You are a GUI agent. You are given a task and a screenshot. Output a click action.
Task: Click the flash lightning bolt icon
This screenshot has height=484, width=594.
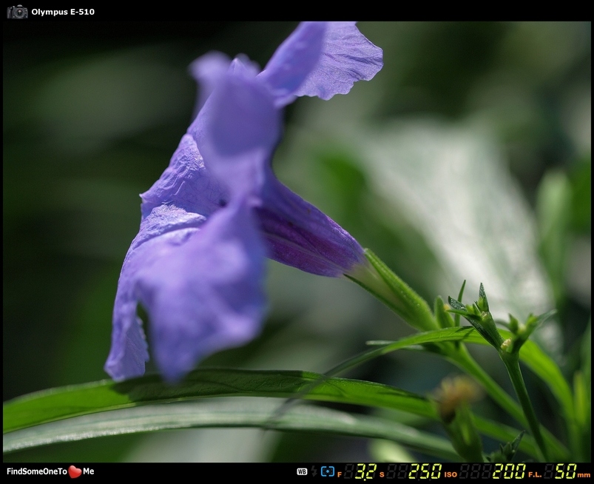(x=314, y=471)
